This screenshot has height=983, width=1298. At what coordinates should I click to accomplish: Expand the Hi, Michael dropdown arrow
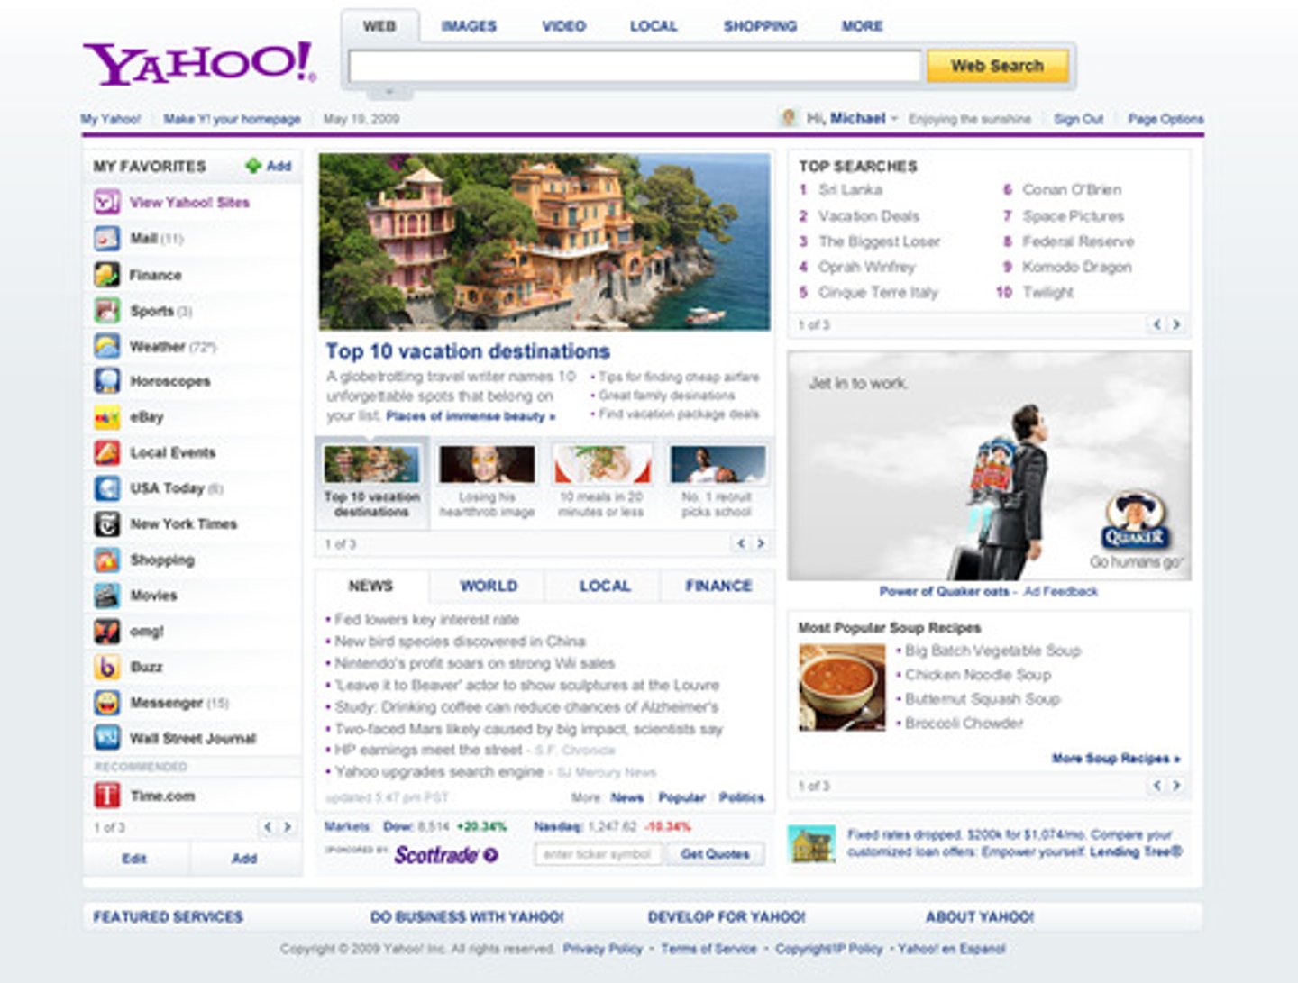894,119
